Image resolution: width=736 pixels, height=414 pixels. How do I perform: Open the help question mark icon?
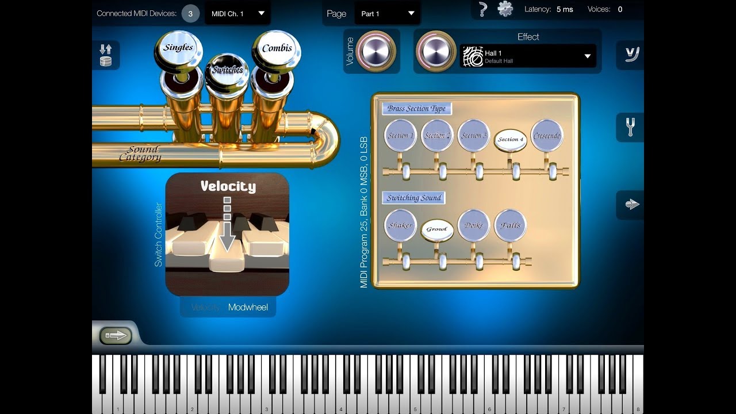click(x=483, y=9)
